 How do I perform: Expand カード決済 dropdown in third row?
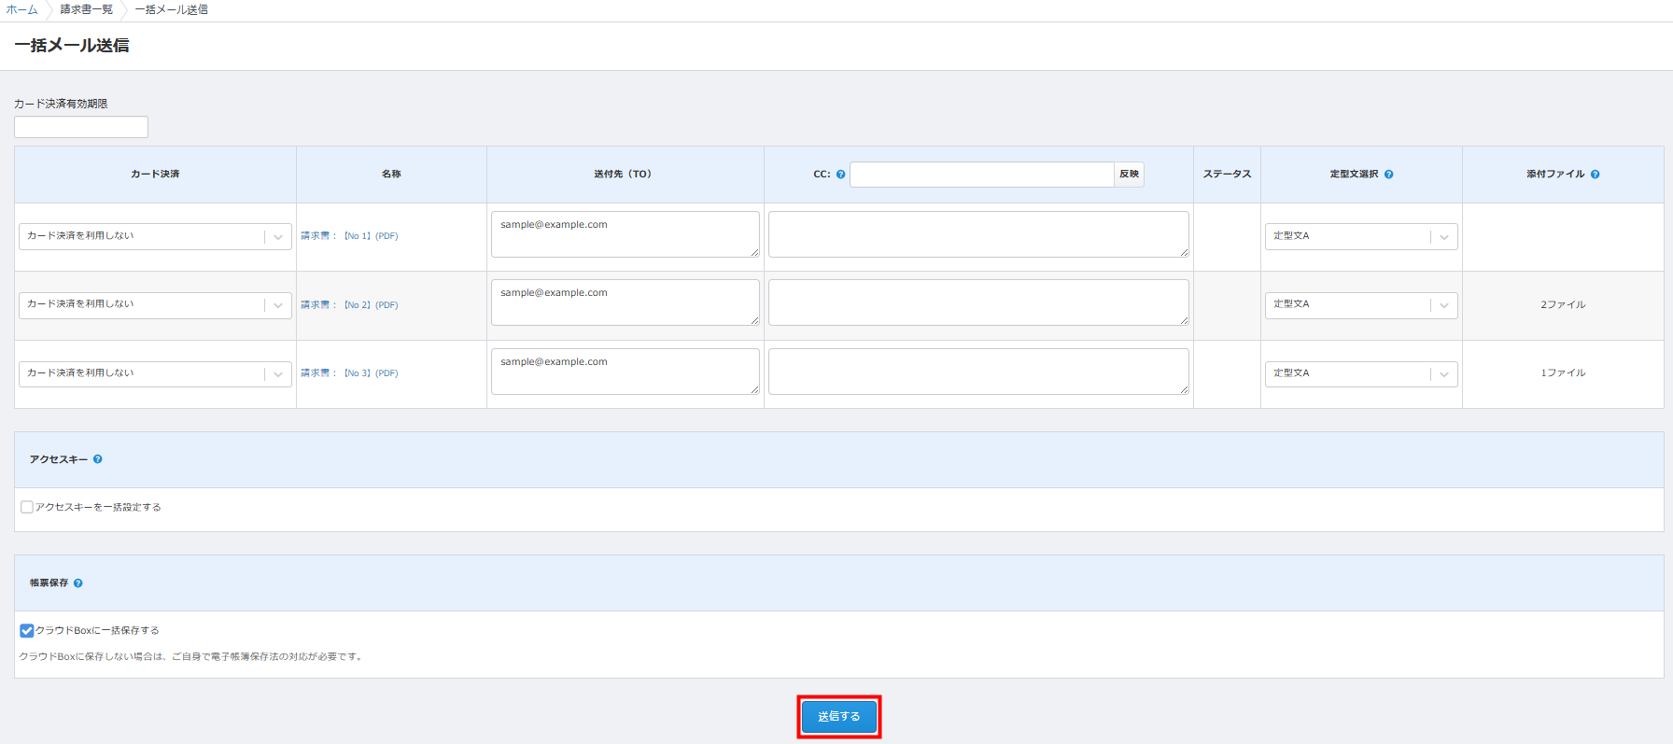coord(155,373)
